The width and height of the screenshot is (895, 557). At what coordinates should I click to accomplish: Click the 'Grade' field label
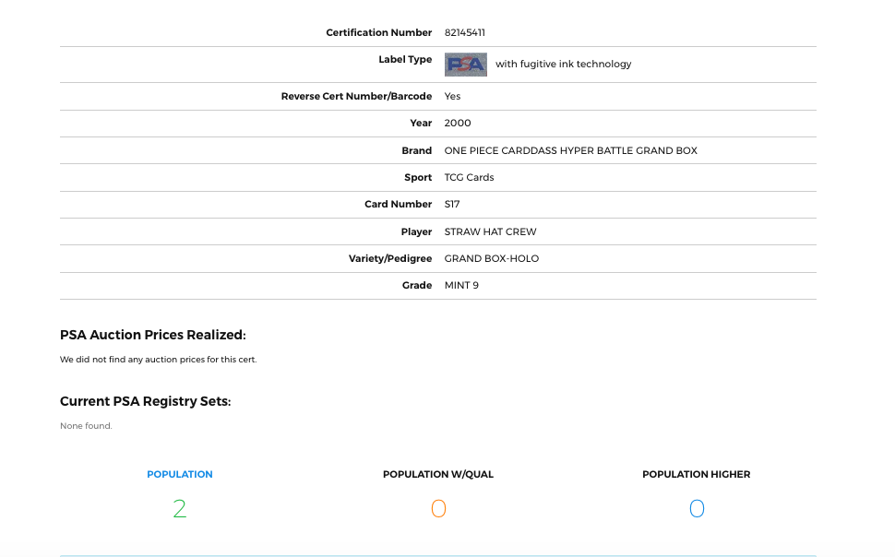click(417, 285)
